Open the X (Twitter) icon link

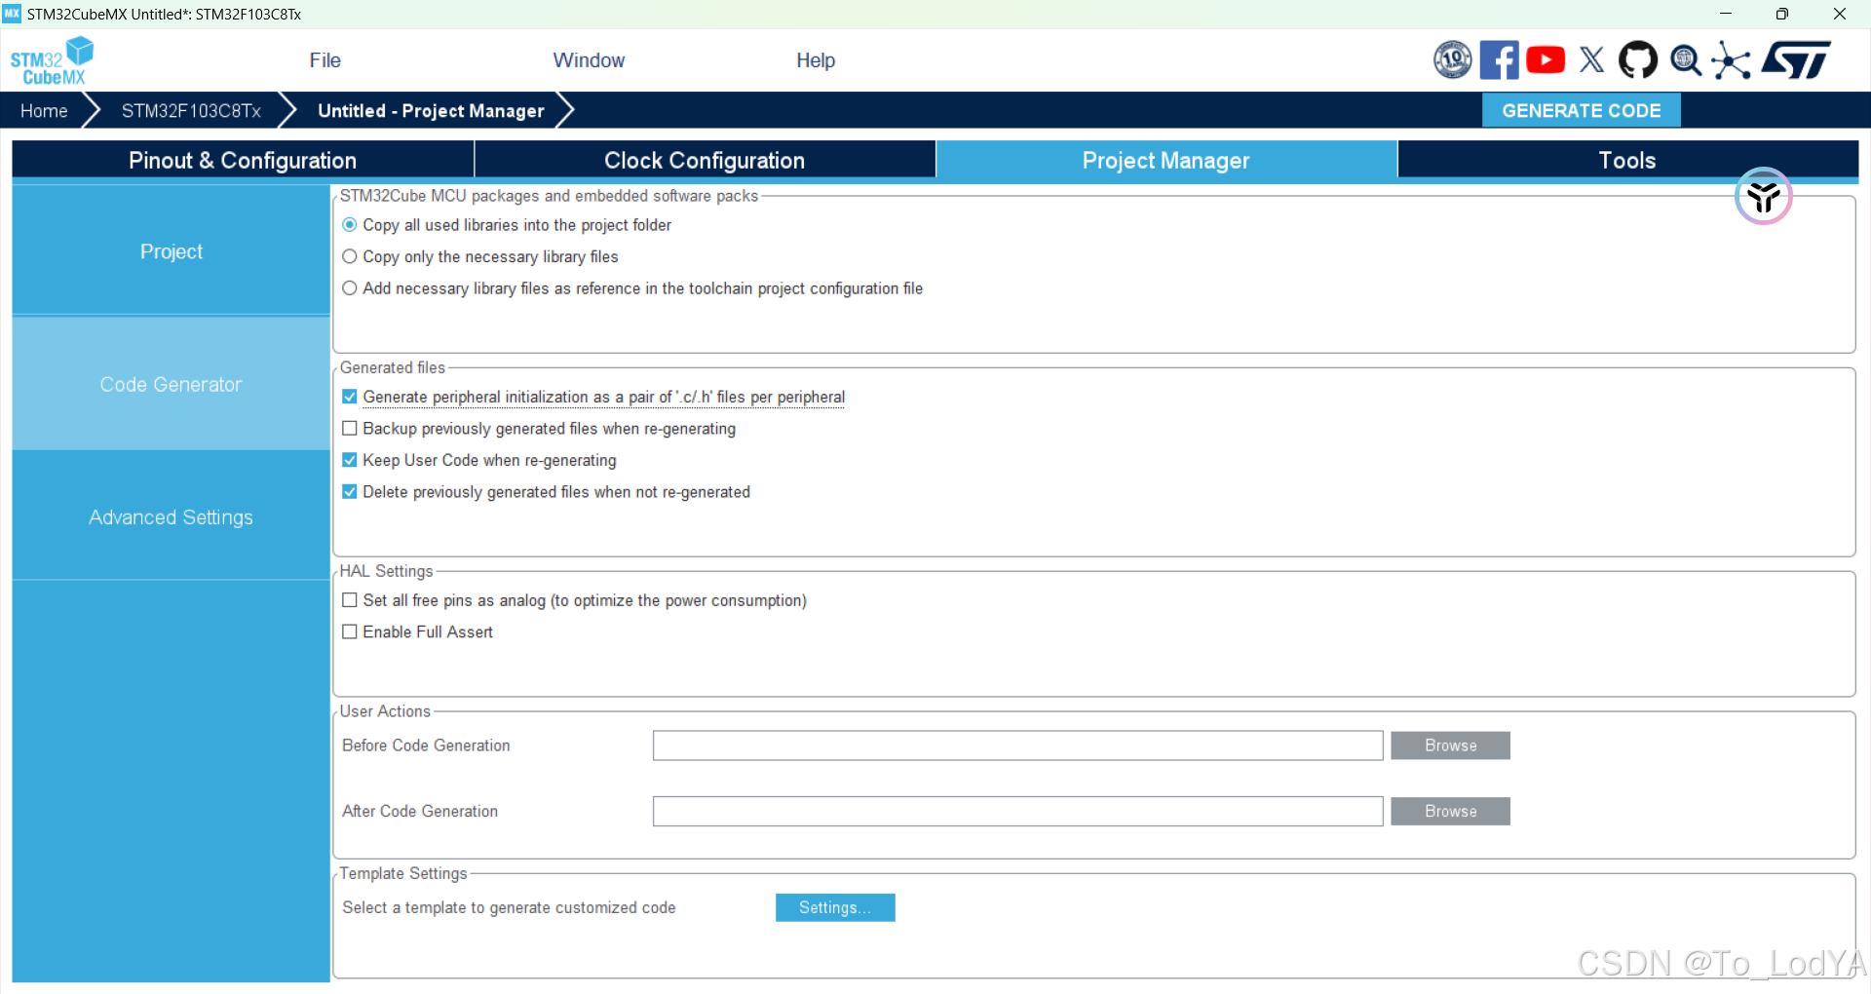coord(1592,60)
